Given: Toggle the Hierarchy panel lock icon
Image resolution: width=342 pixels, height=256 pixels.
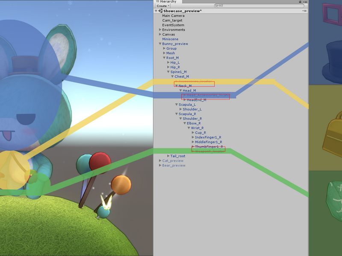Looking at the screenshot, I should (300, 2).
